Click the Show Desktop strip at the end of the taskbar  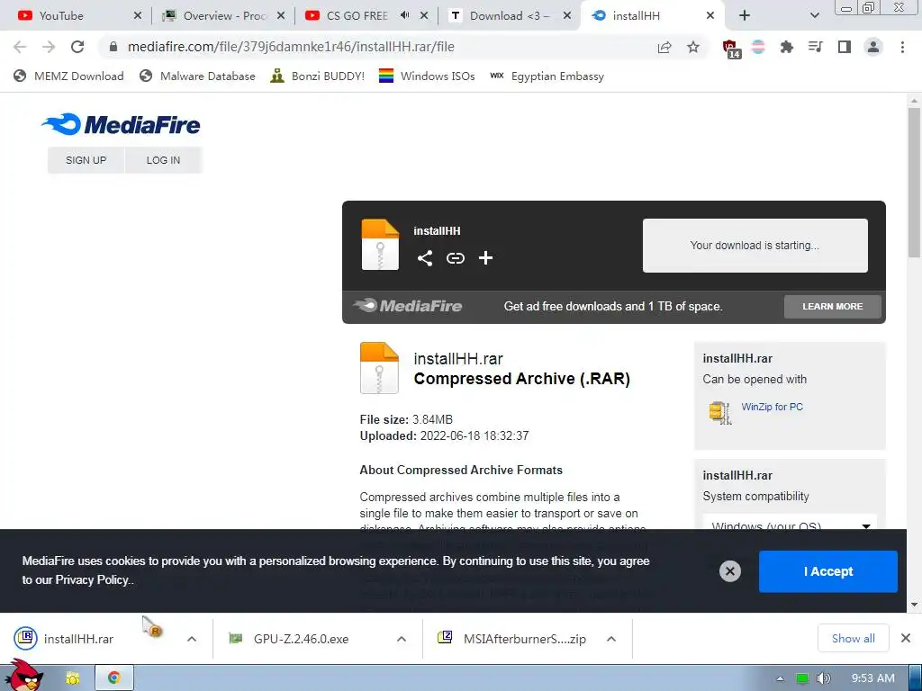[x=916, y=678]
